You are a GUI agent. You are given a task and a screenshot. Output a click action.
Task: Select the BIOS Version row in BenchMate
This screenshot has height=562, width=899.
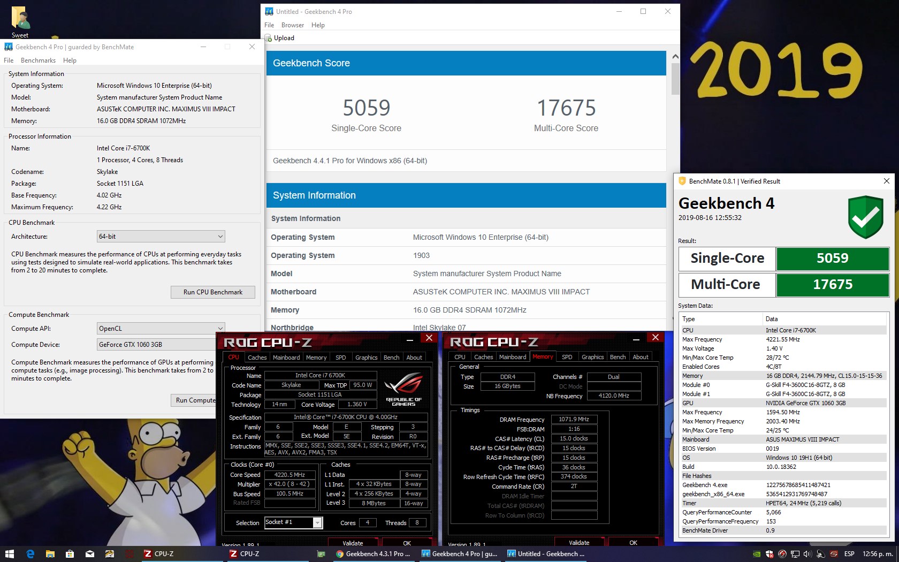[x=783, y=449]
